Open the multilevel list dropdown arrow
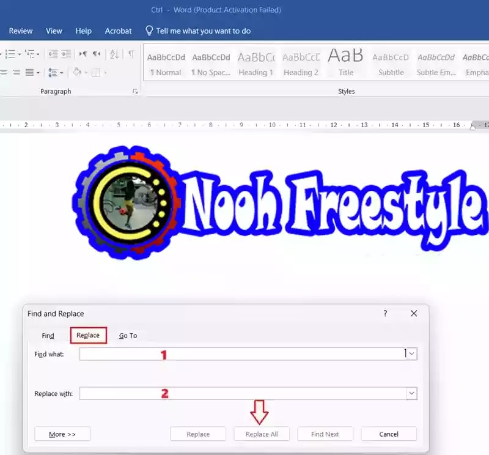 pyautogui.click(x=38, y=54)
